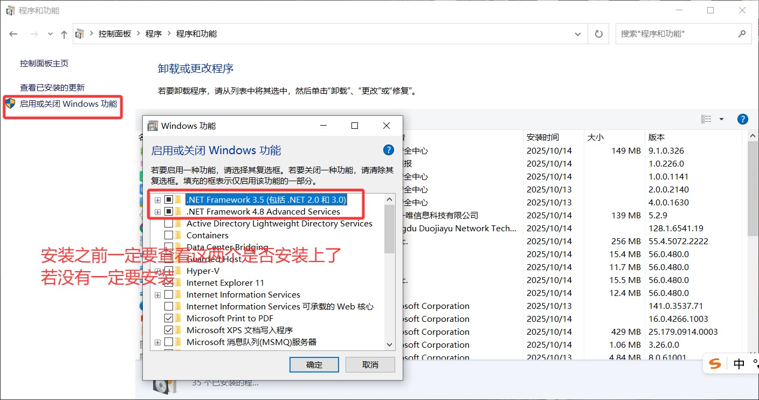
Task: Select 程序 in the breadcrumb path
Action: click(154, 33)
